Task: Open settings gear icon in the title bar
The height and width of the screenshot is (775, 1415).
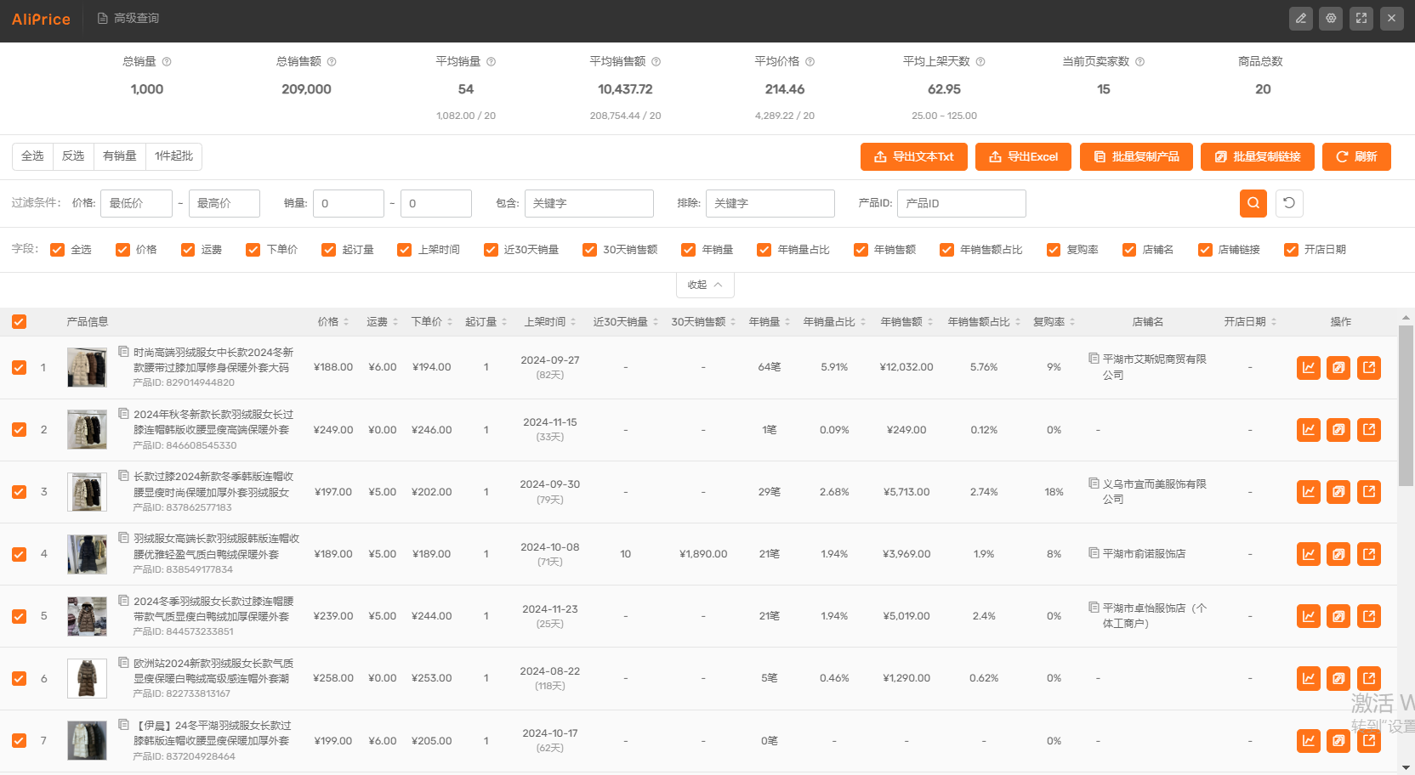Action: tap(1332, 18)
